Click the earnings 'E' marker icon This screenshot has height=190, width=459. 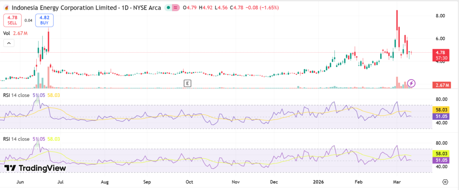(x=188, y=83)
